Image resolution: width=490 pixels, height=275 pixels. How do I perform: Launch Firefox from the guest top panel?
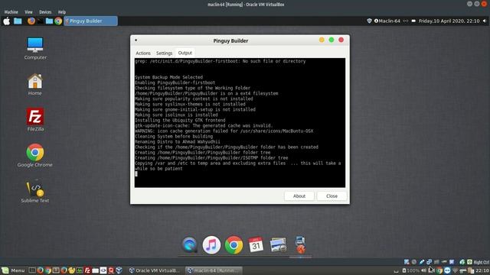pos(31,21)
